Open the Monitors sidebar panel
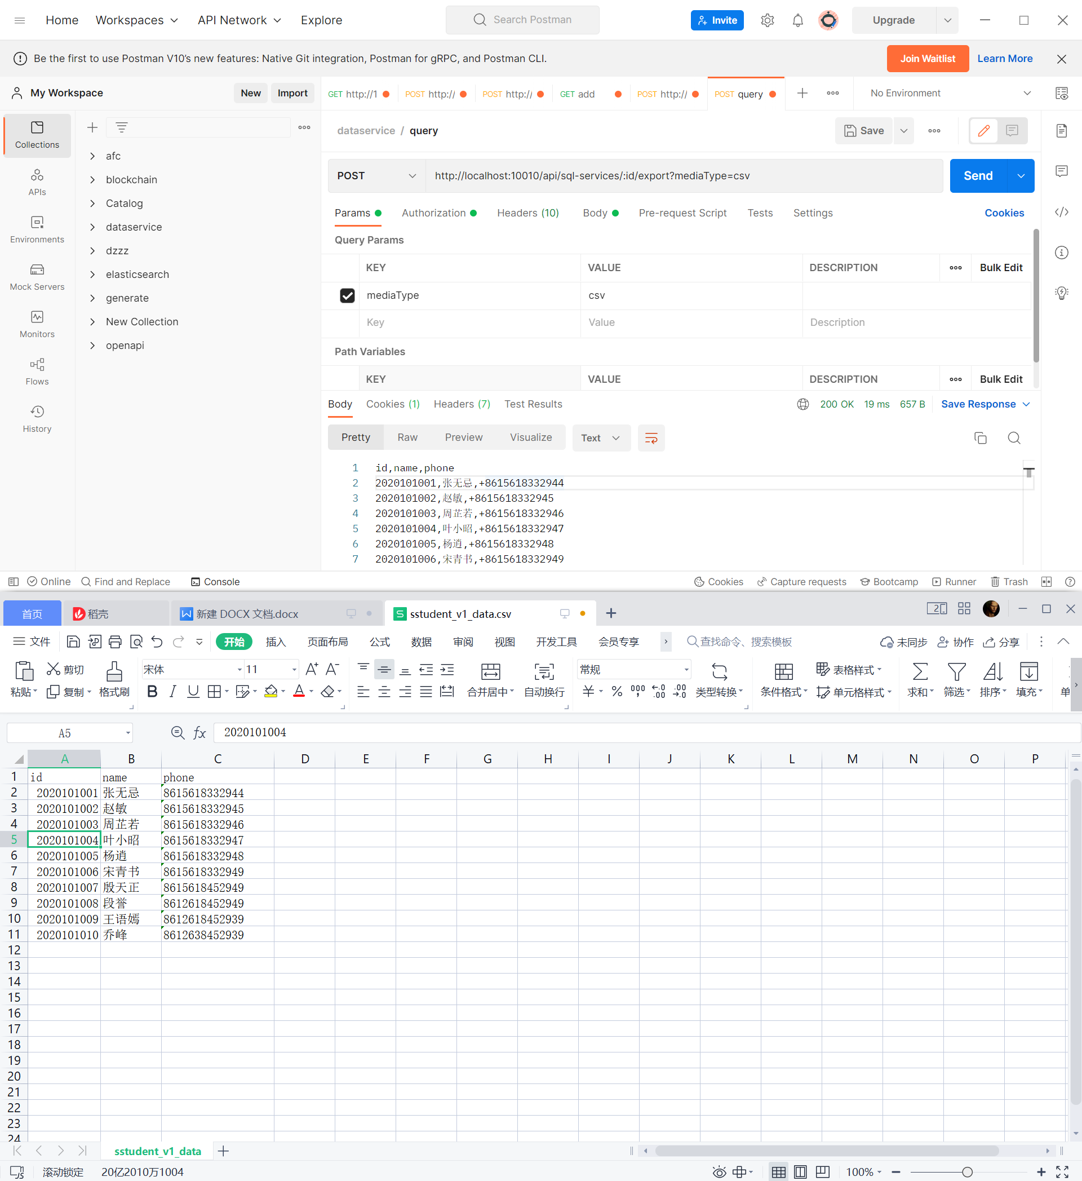The width and height of the screenshot is (1082, 1181). tap(37, 325)
